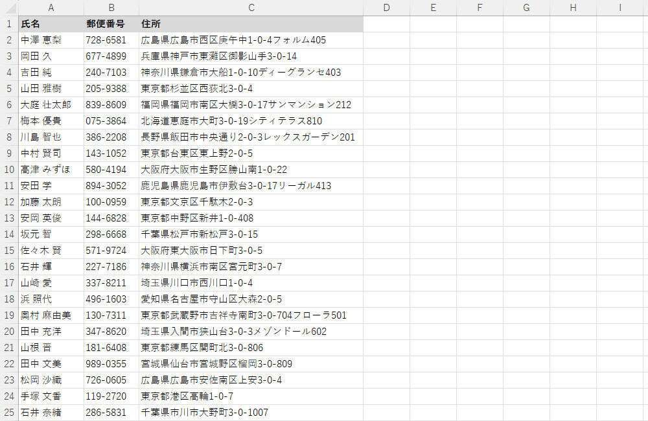The width and height of the screenshot is (648, 421).
Task: Click postal code cell 100-0959
Action: pos(111,202)
